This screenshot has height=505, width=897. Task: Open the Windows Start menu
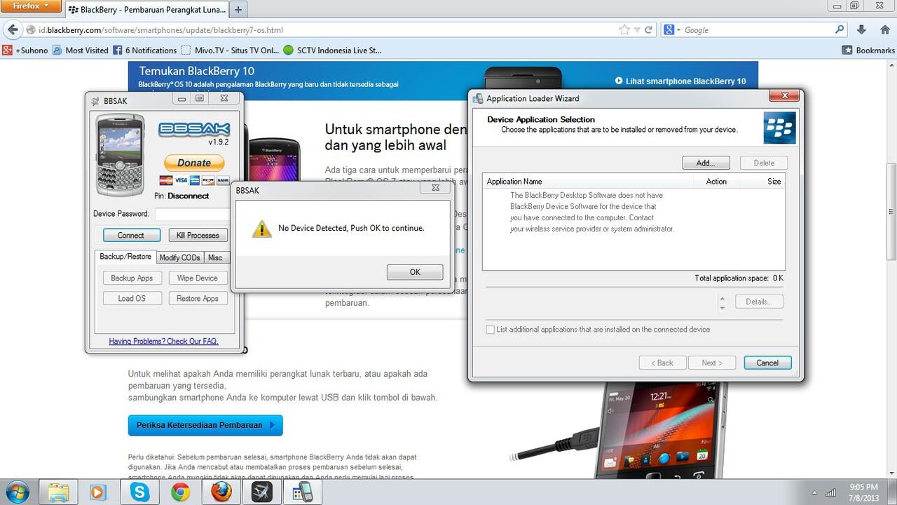click(17, 492)
